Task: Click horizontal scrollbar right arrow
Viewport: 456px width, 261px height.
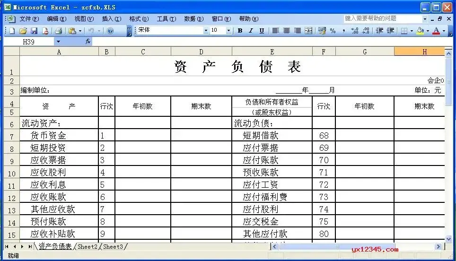Action: tap(438, 247)
